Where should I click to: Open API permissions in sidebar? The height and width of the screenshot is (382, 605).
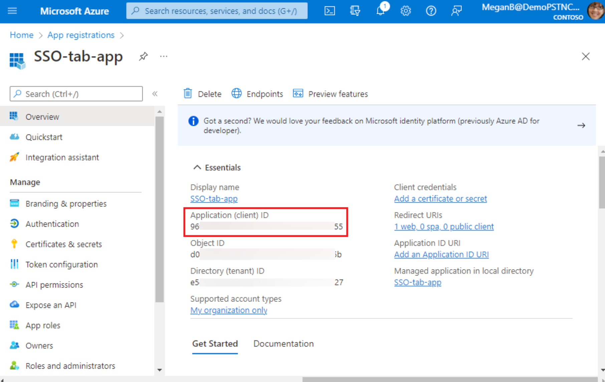click(x=54, y=285)
